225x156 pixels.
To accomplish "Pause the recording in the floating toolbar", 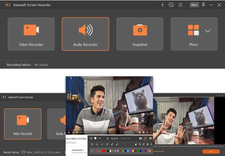I will (x=91, y=138).
